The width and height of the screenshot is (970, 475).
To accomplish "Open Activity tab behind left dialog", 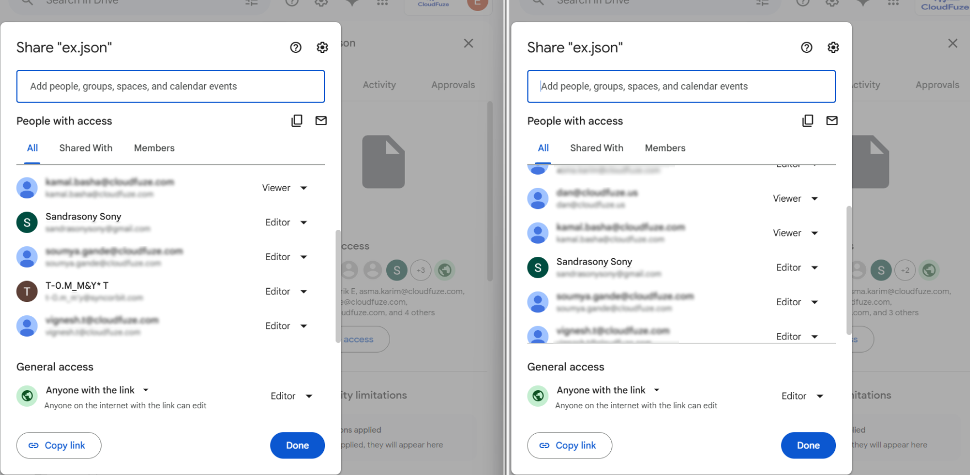I will point(379,85).
